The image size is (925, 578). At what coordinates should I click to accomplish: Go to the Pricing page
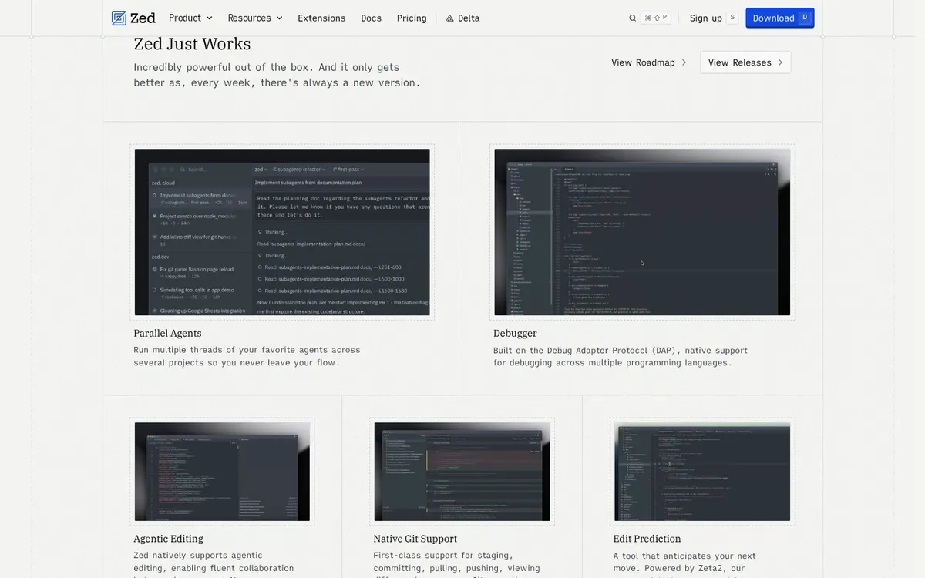pyautogui.click(x=412, y=18)
